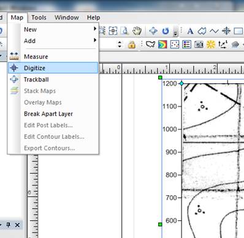This screenshot has width=244, height=238.
Task: Click the blue Redraw circular arrow icon
Action: (166, 31)
